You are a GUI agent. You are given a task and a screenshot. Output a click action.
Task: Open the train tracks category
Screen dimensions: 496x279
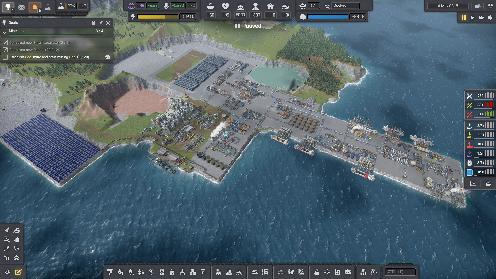tap(255, 272)
